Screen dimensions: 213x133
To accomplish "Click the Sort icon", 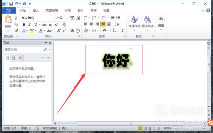I will [x=114, y=30].
